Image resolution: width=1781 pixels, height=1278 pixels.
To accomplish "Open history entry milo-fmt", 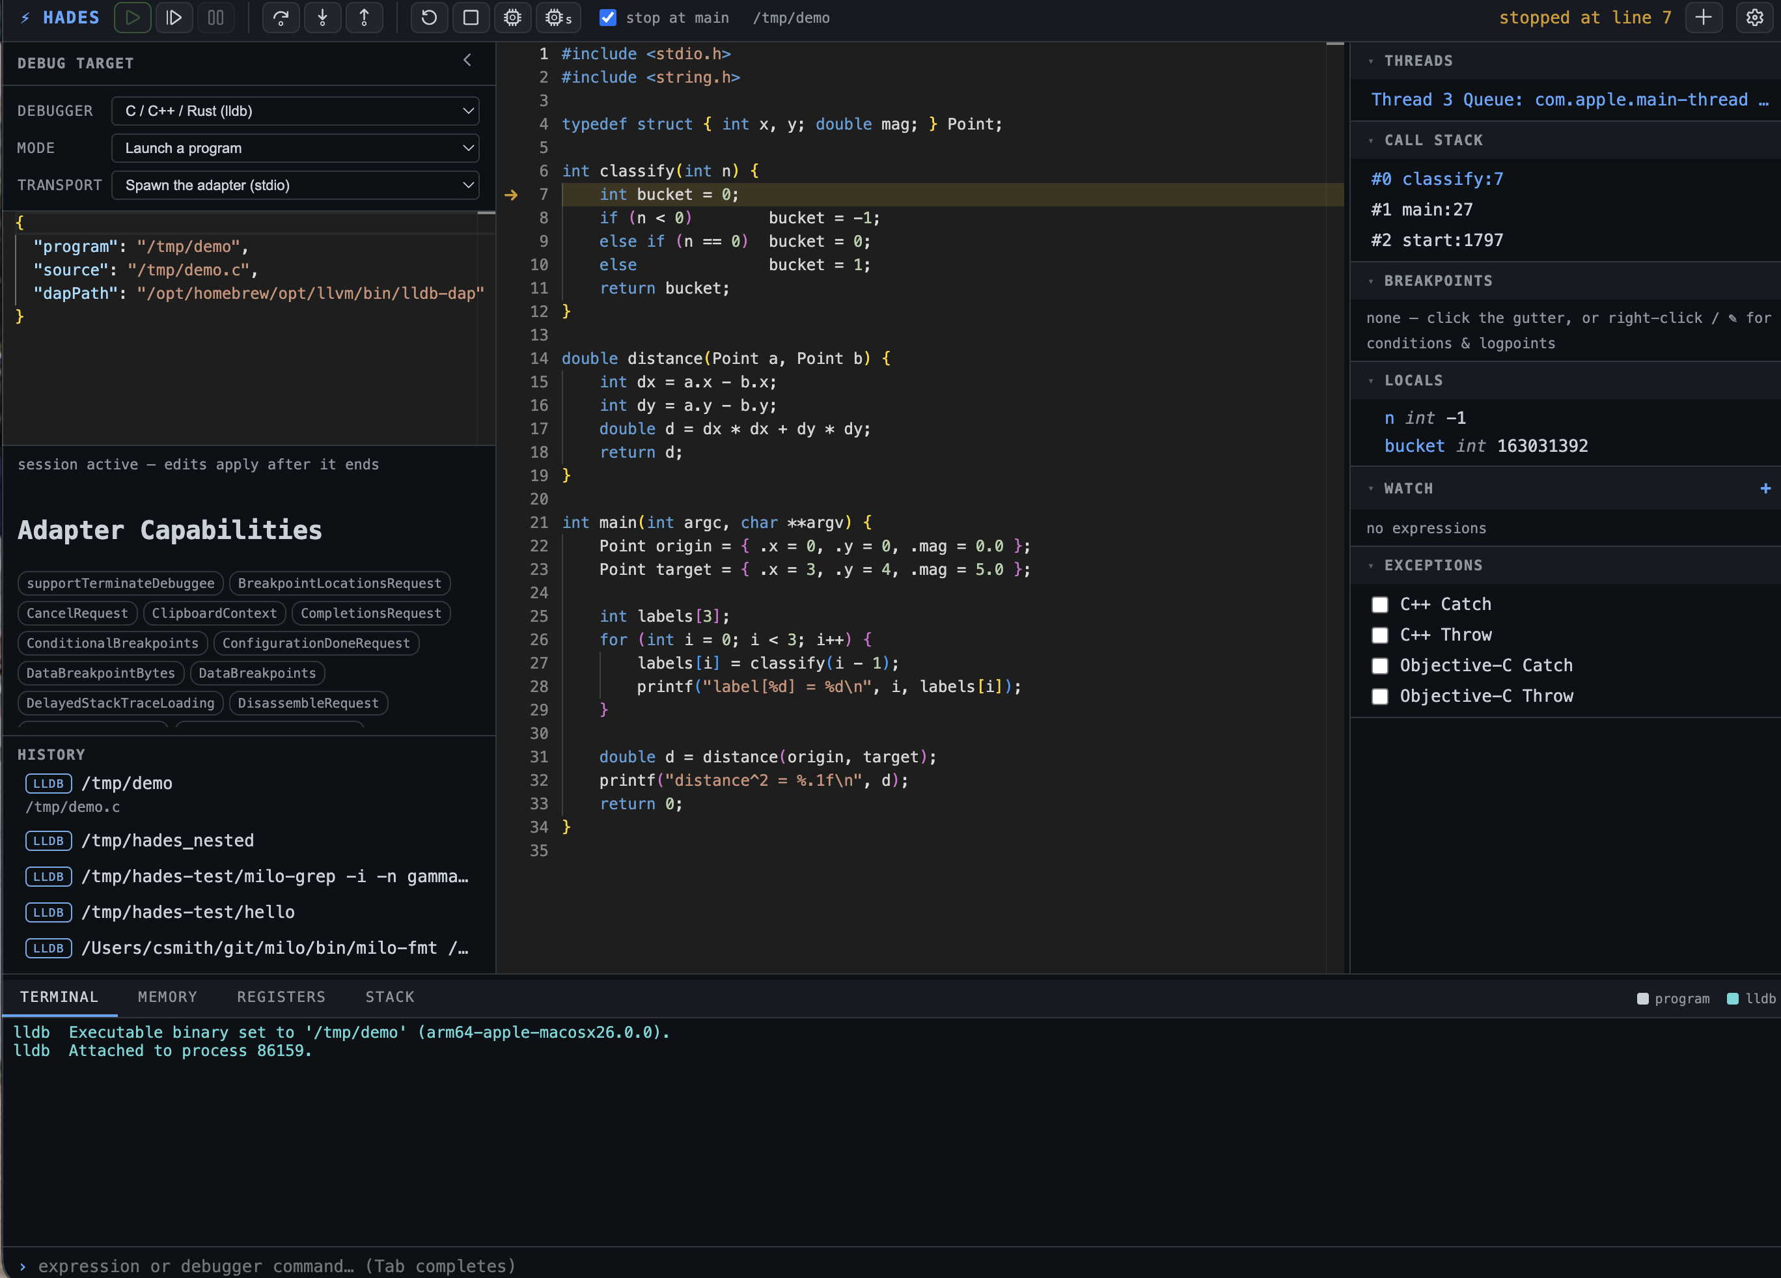I will pos(248,948).
